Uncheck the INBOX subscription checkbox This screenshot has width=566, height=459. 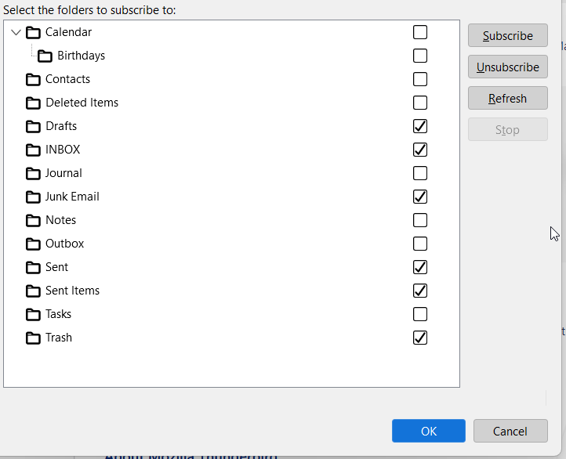[420, 150]
